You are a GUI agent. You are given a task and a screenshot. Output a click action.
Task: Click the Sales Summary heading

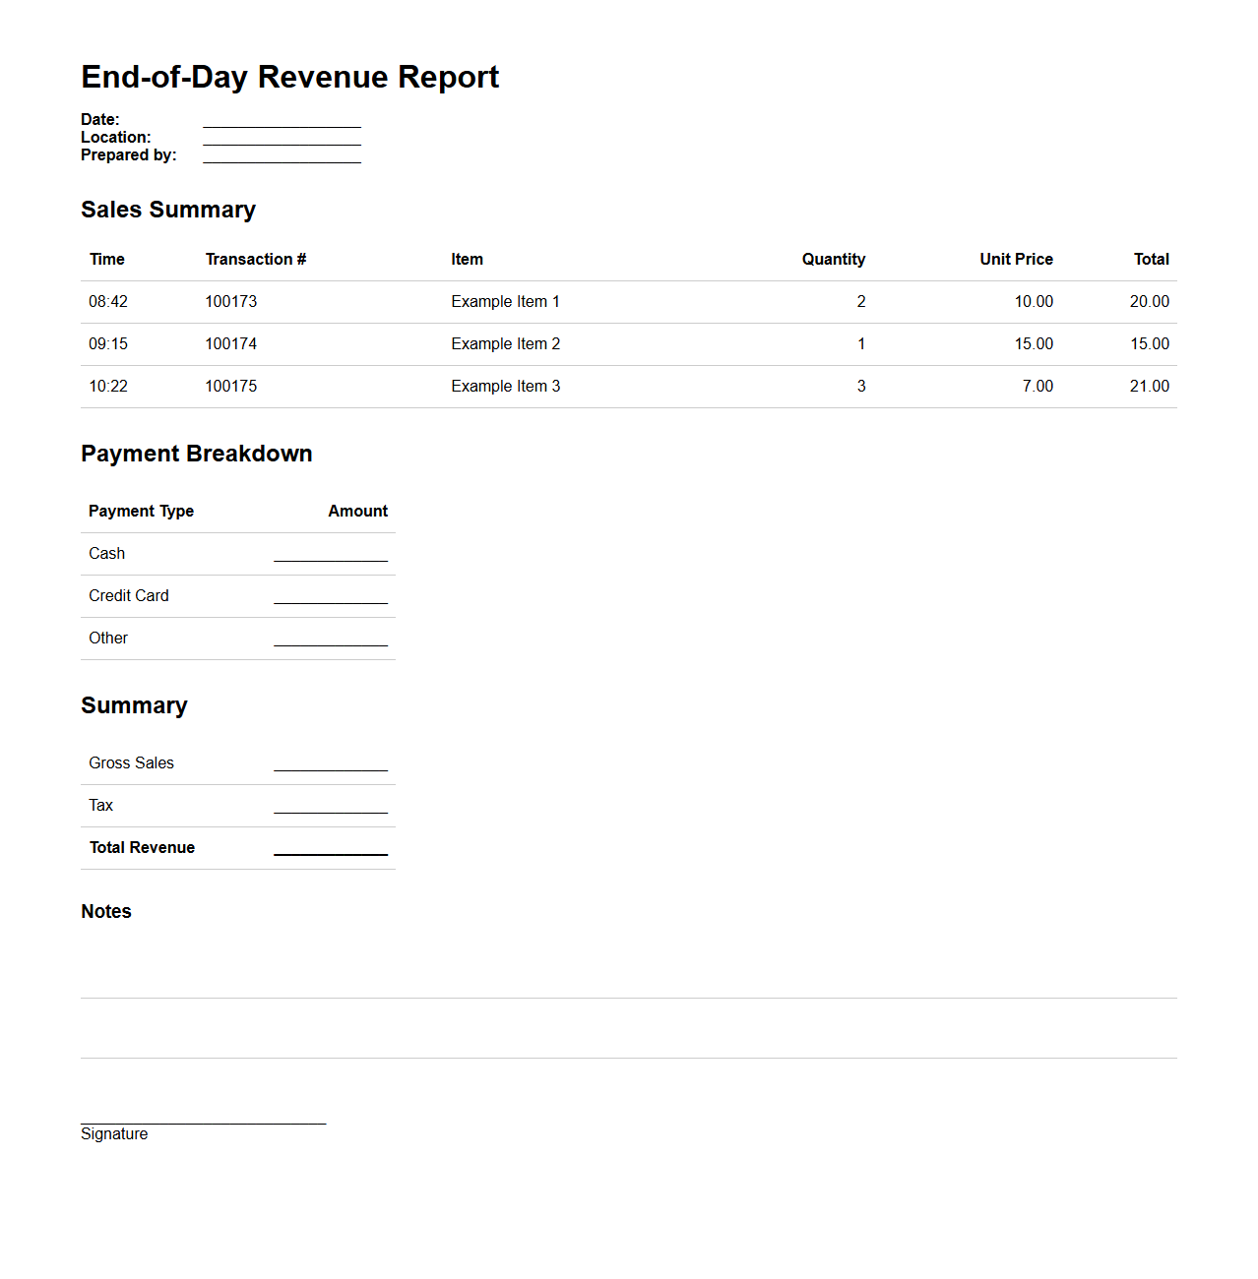(168, 210)
